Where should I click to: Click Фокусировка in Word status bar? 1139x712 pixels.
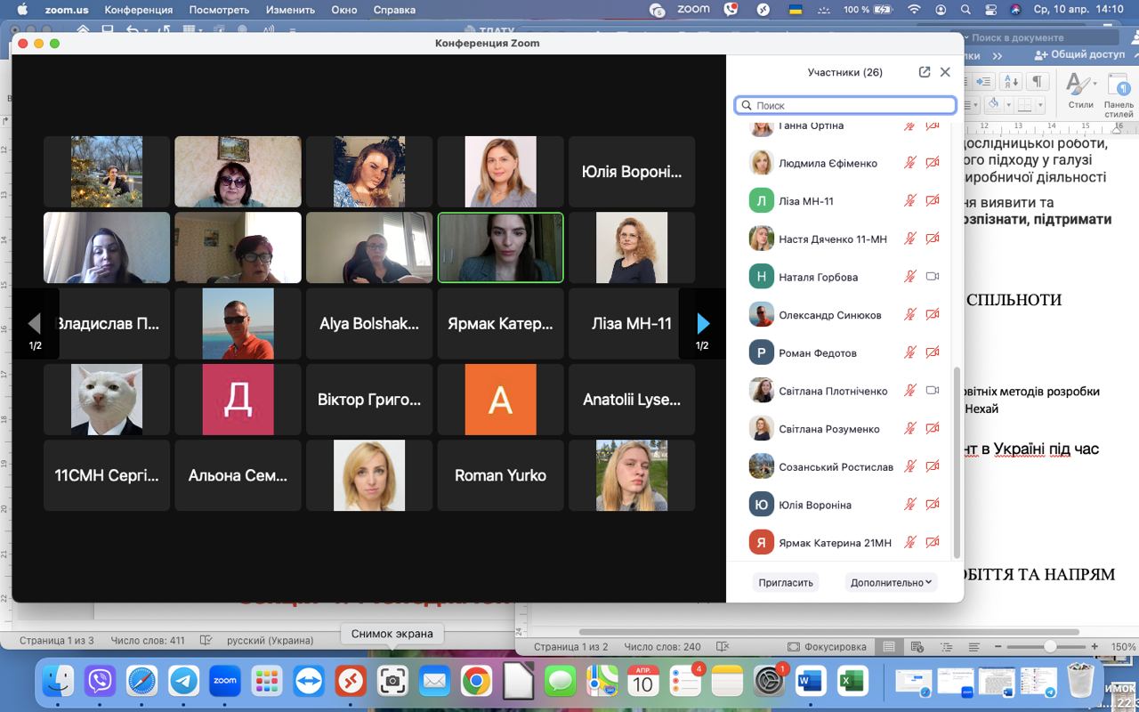coord(828,647)
